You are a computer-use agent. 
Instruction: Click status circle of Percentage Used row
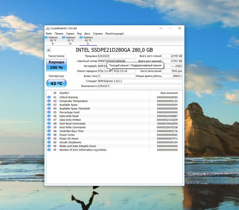[x=49, y=112]
